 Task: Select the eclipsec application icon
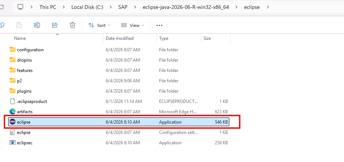click(13, 142)
